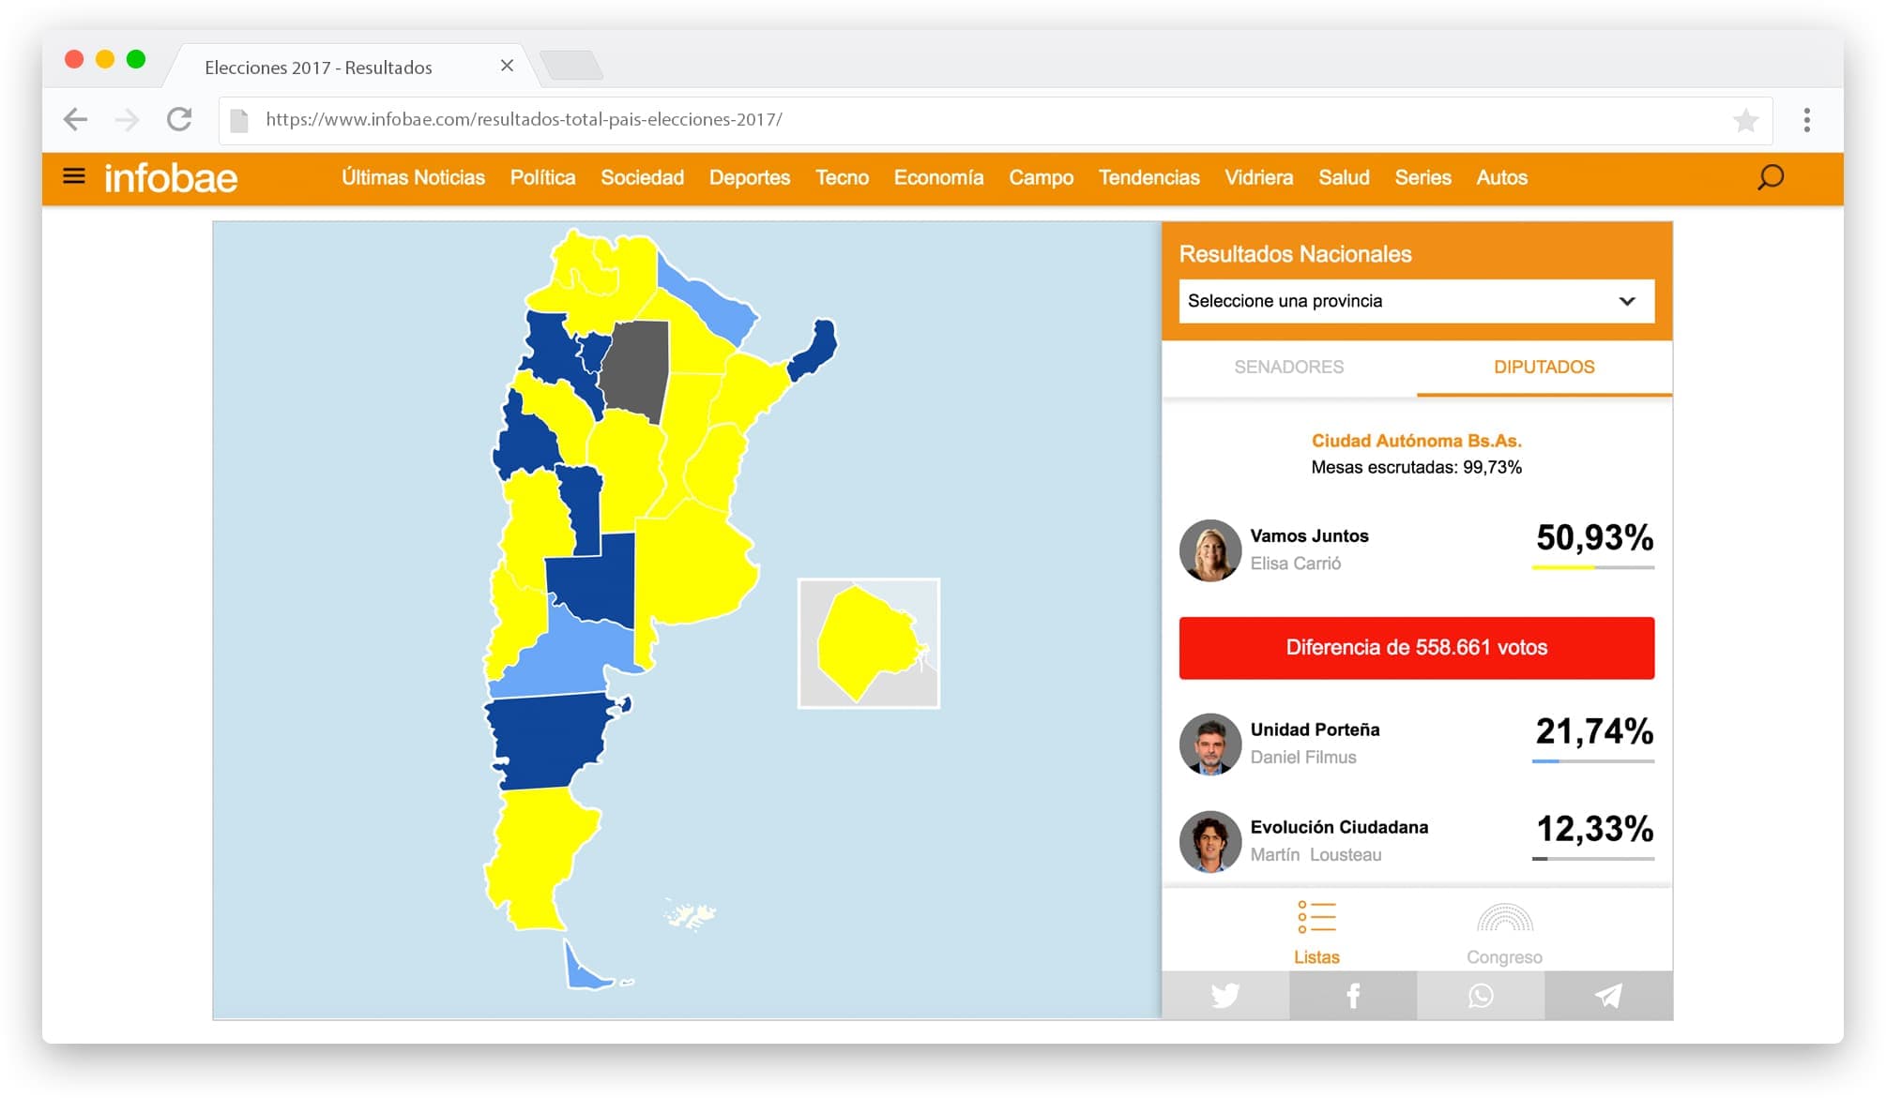Share results via WhatsApp
The width and height of the screenshot is (1886, 1098).
pyautogui.click(x=1480, y=996)
